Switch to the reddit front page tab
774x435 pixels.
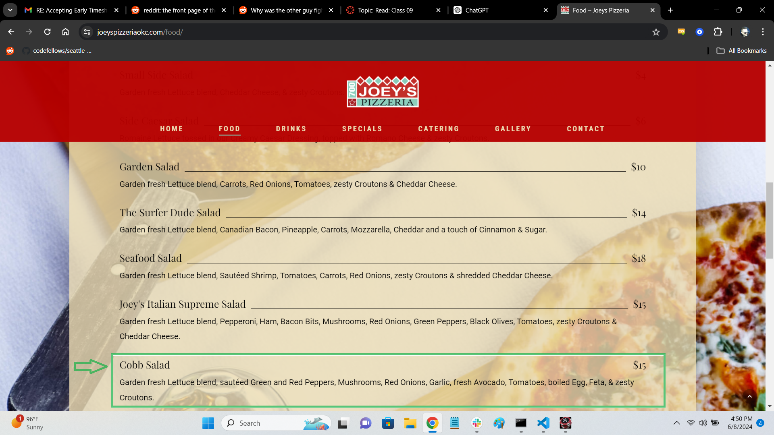tap(179, 10)
